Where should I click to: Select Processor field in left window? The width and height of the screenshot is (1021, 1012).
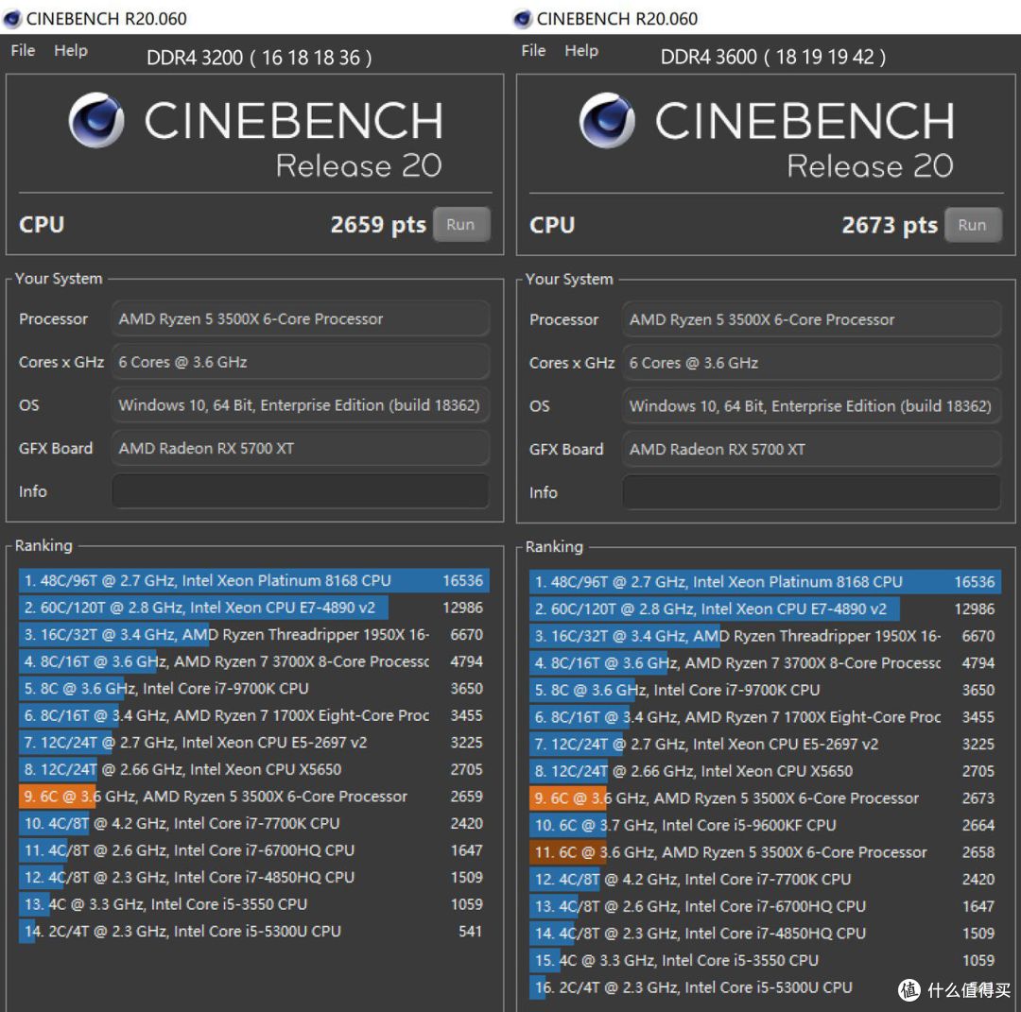[x=301, y=318]
